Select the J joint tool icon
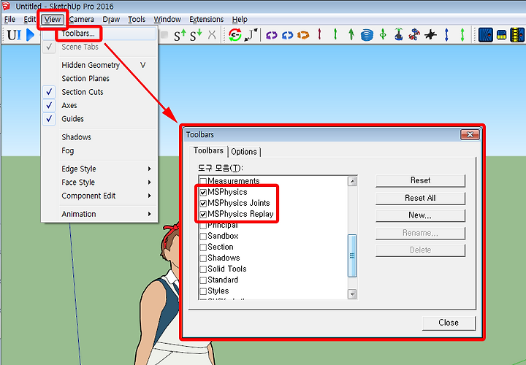526x365 pixels. click(x=251, y=34)
